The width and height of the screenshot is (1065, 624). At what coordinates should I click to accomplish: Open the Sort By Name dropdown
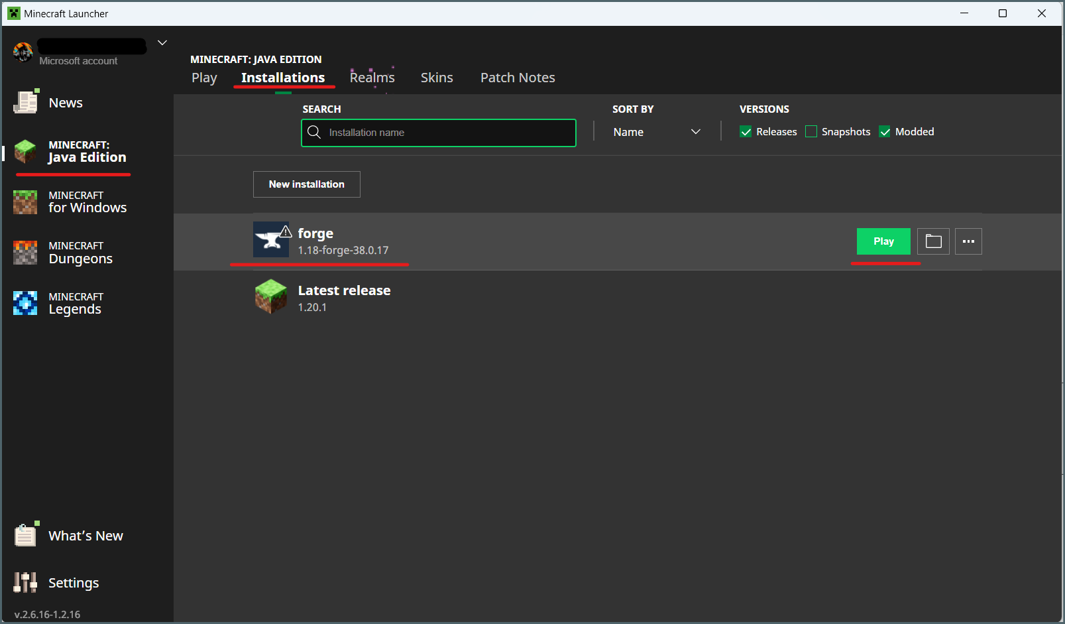[x=657, y=132]
